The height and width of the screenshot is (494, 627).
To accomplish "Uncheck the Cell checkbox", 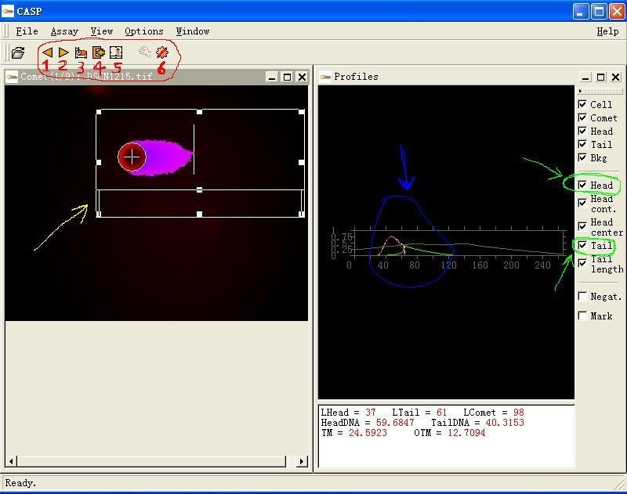I will [582, 104].
